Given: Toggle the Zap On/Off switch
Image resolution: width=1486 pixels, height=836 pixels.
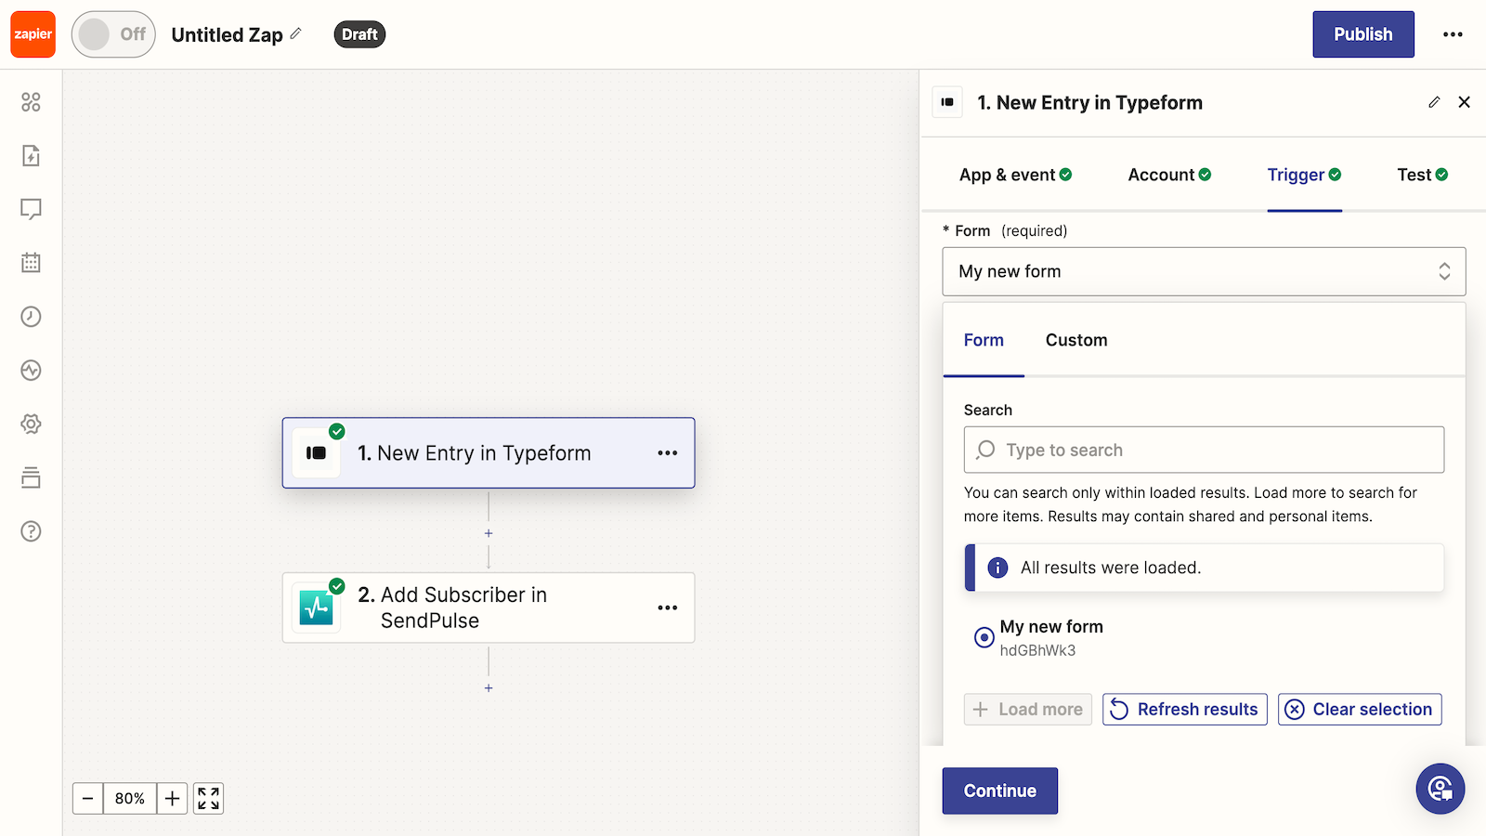Looking at the screenshot, I should pos(113,34).
